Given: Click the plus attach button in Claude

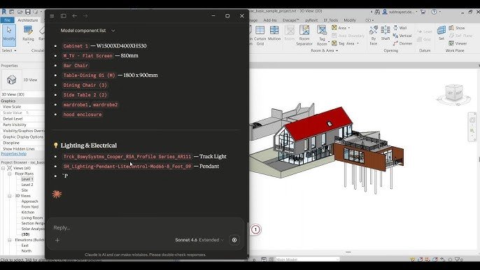Looking at the screenshot, I should (57, 240).
